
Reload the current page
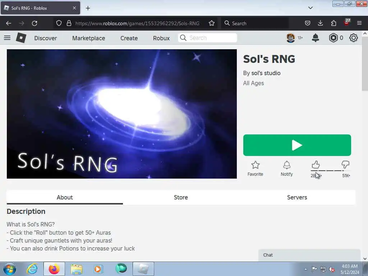click(x=34, y=23)
